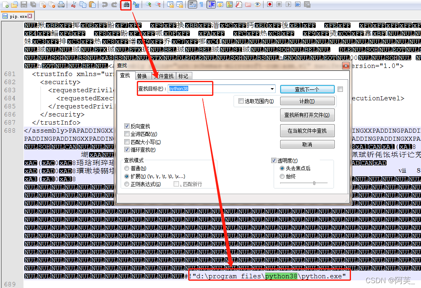Click the Save Recorded Macro icon
This screenshot has height=288, width=421.
[x=307, y=4]
